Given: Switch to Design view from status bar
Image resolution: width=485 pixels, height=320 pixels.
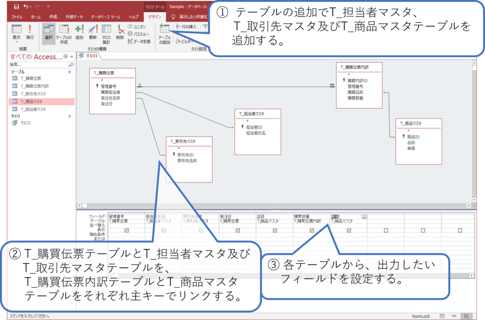Looking at the screenshot, I should tap(467, 316).
